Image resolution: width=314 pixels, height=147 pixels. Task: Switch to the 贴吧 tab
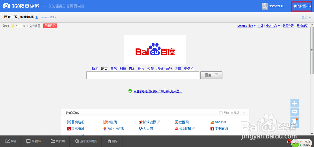[114, 68]
